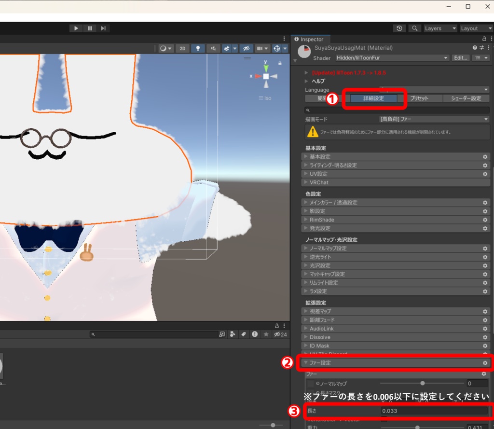Viewport: 494px width, 429px height.
Task: Open the Layout dropdown
Action: [476, 28]
